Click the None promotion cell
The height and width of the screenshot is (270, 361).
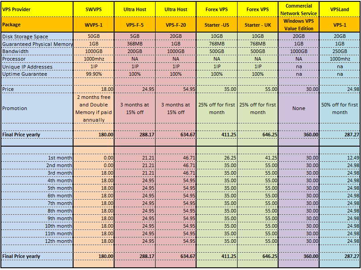[x=299, y=108]
